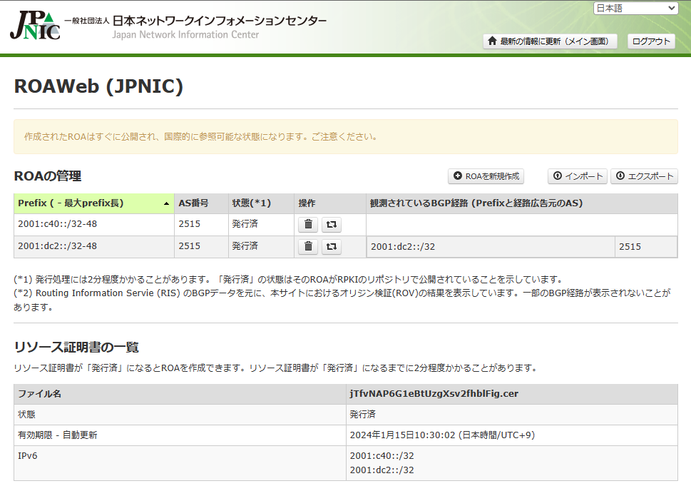The image size is (691, 491).
Task: Select the 2001:dc2::/32-48 prefix cell
Action: coord(94,246)
